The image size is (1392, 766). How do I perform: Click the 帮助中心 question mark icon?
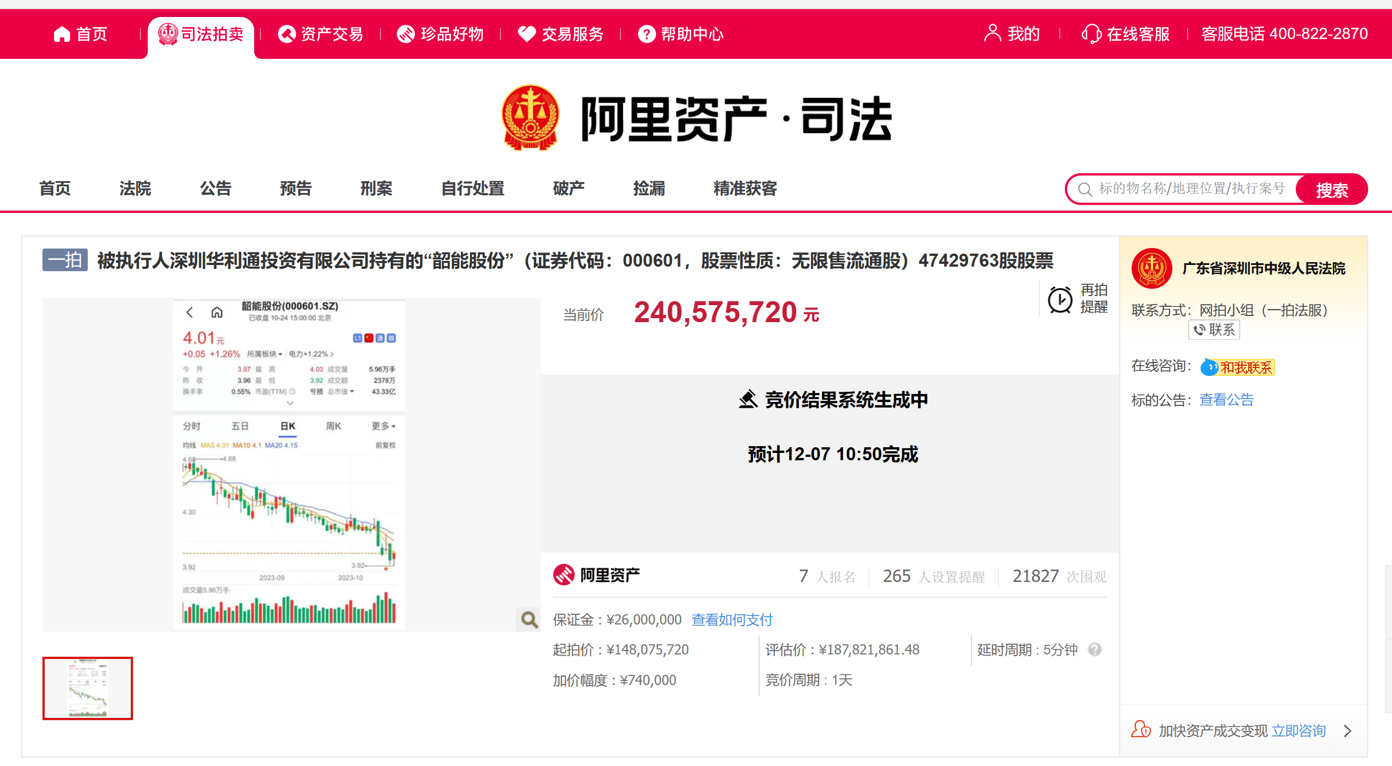pos(646,34)
